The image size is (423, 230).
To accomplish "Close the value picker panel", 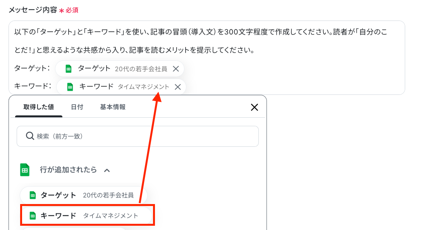I will click(254, 107).
